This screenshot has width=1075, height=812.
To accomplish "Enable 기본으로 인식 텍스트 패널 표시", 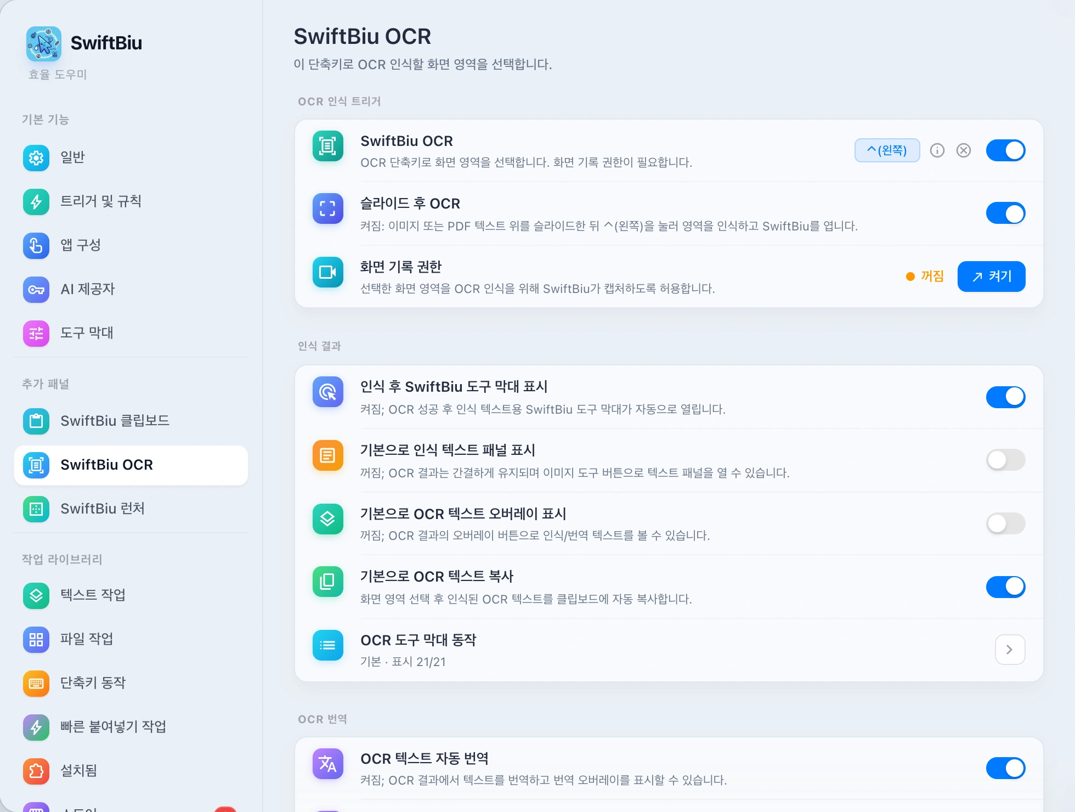I will pyautogui.click(x=1006, y=460).
